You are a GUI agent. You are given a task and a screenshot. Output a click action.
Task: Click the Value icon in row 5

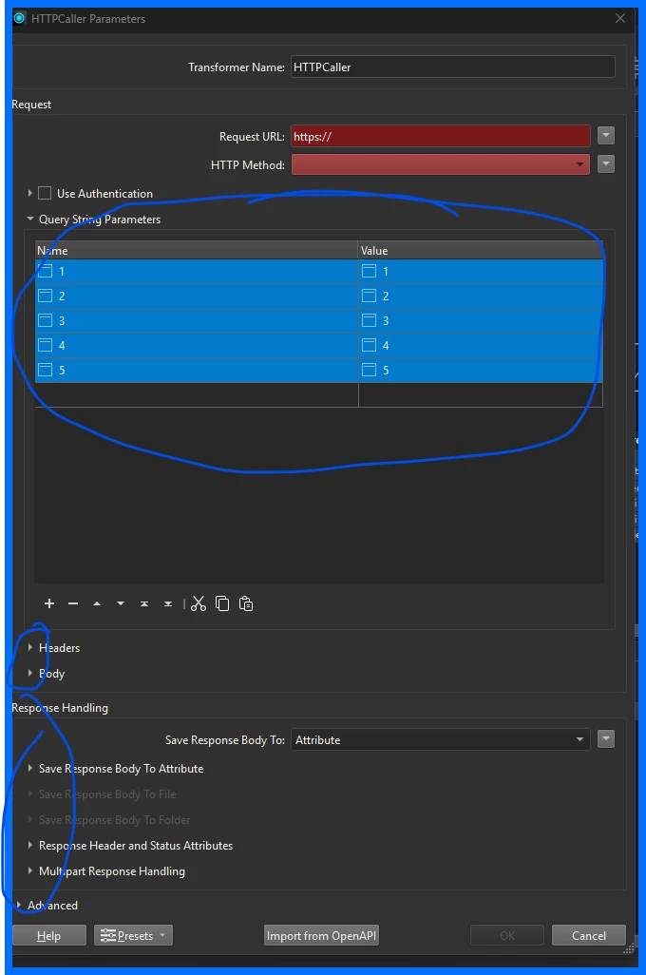coord(369,370)
